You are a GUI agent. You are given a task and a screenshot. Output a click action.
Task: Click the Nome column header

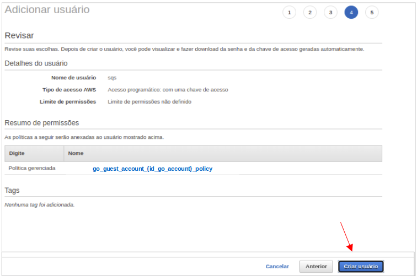tap(76, 153)
